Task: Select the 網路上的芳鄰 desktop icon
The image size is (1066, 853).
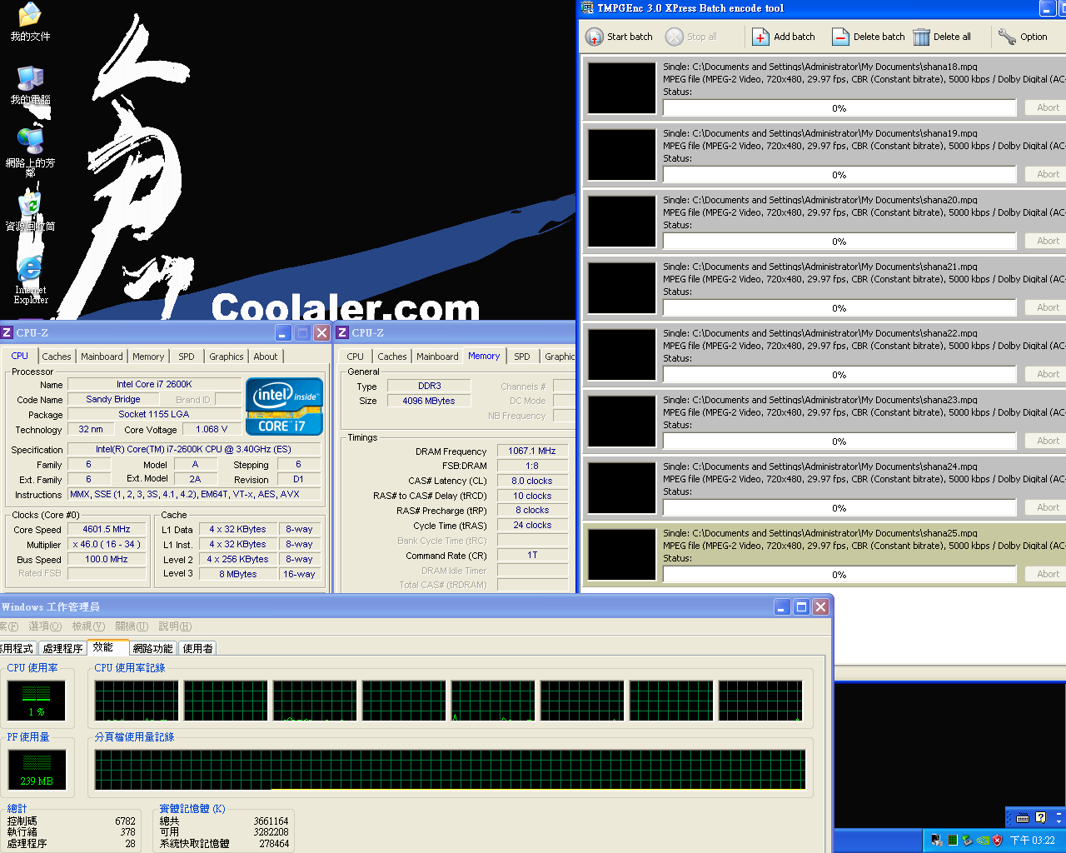Action: coord(30,141)
